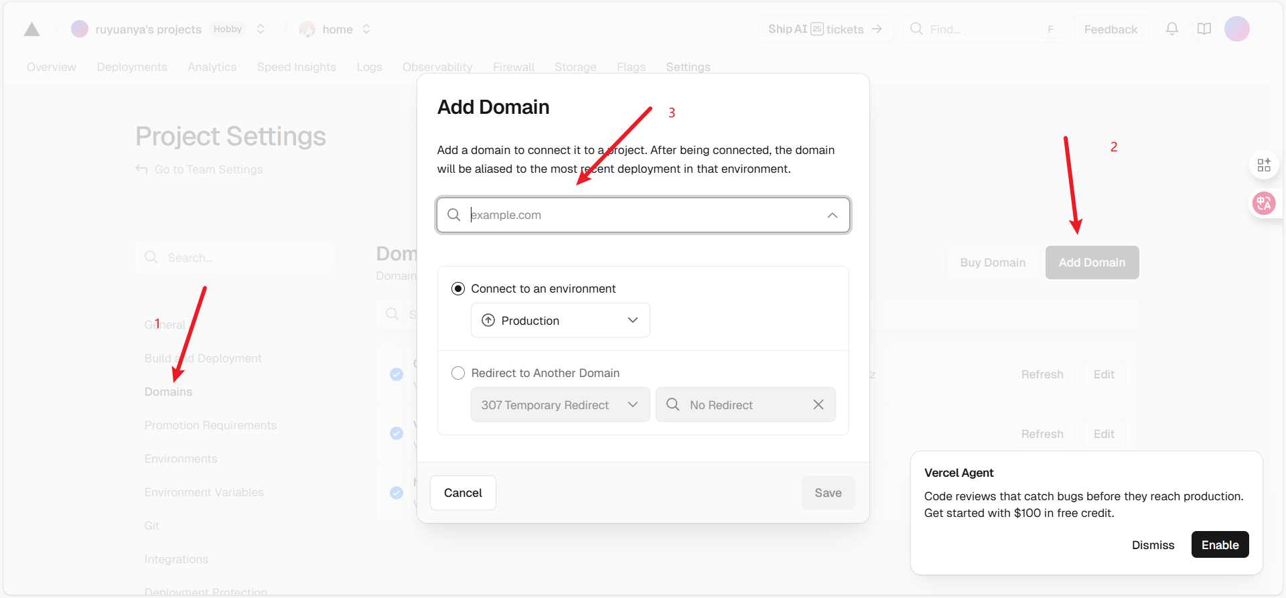Image resolution: width=1286 pixels, height=598 pixels.
Task: Open the team switcher next to Hobby
Action: [261, 29]
